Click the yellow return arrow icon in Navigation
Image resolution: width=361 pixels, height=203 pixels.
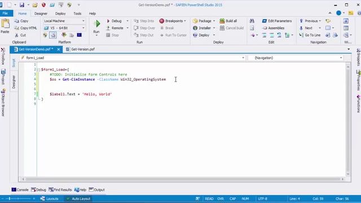(x=328, y=21)
